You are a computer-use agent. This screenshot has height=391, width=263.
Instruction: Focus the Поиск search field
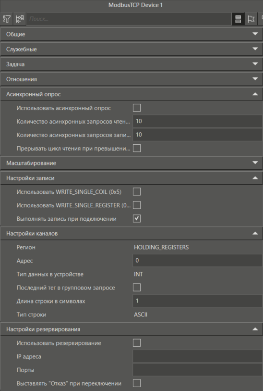coord(129,19)
